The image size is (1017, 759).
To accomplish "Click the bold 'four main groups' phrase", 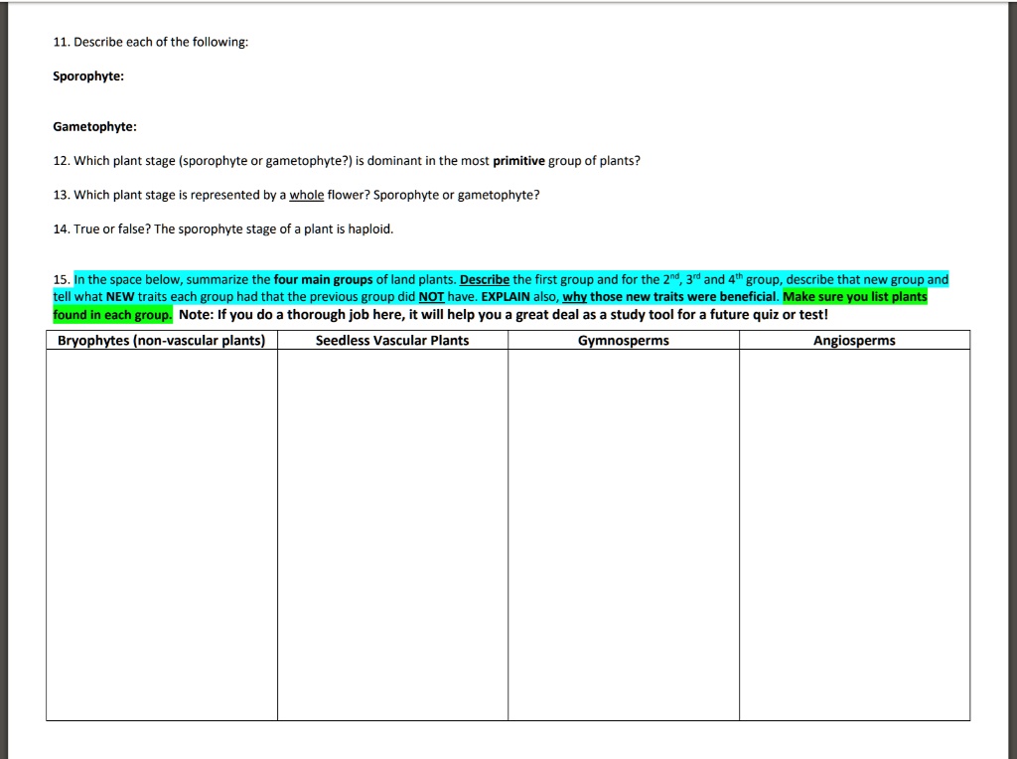I will pos(323,279).
